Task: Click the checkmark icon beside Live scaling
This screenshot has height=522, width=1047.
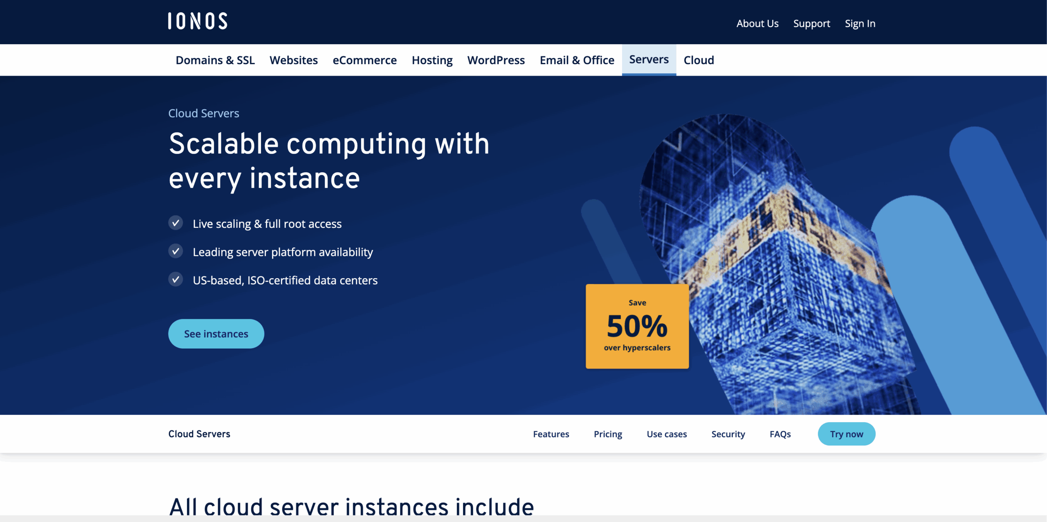Action: [175, 223]
